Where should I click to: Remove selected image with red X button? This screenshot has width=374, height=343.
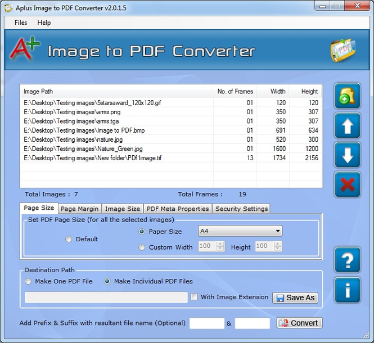[x=348, y=184]
